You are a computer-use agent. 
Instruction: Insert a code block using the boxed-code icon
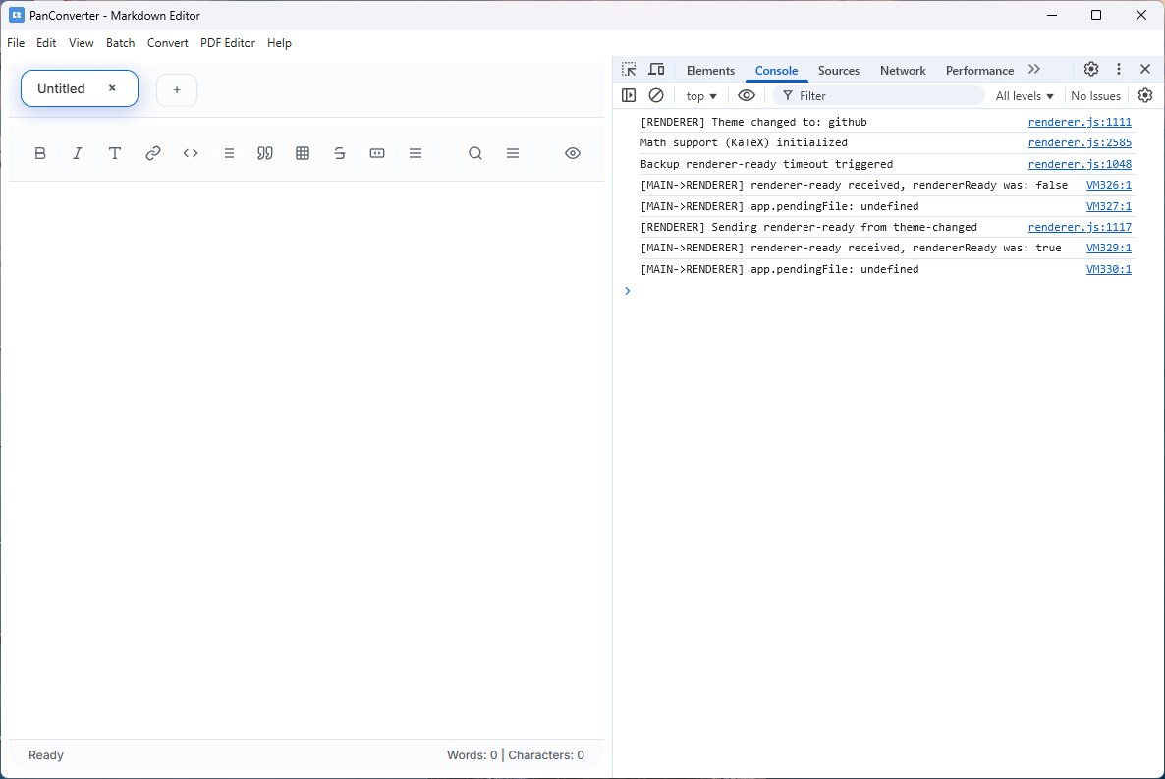tap(377, 153)
